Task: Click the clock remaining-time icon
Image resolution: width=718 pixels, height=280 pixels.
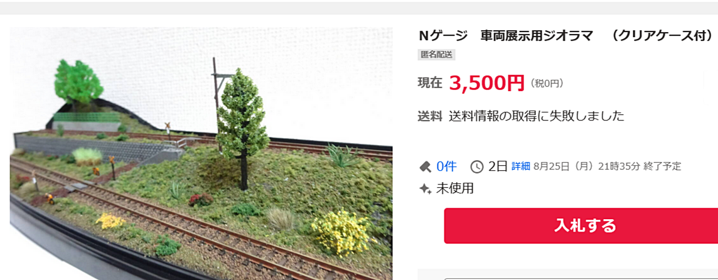Action: point(477,166)
